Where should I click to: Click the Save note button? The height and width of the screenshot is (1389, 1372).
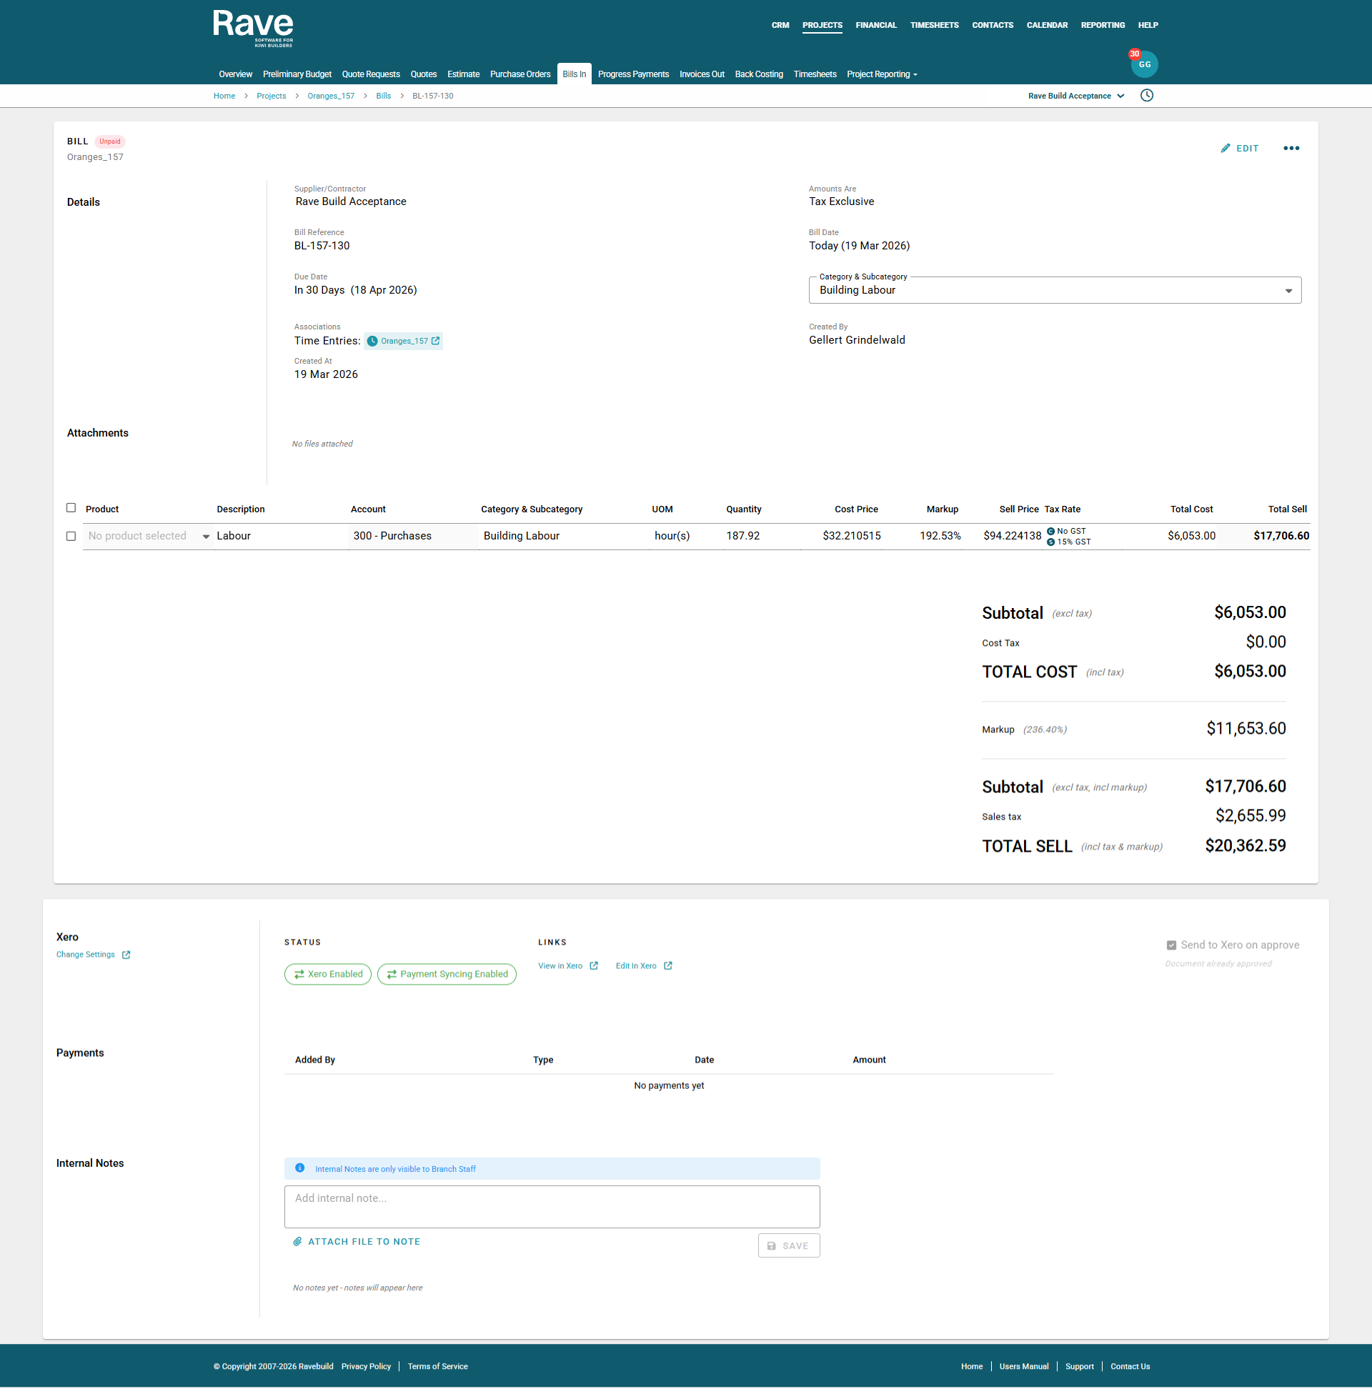click(788, 1245)
